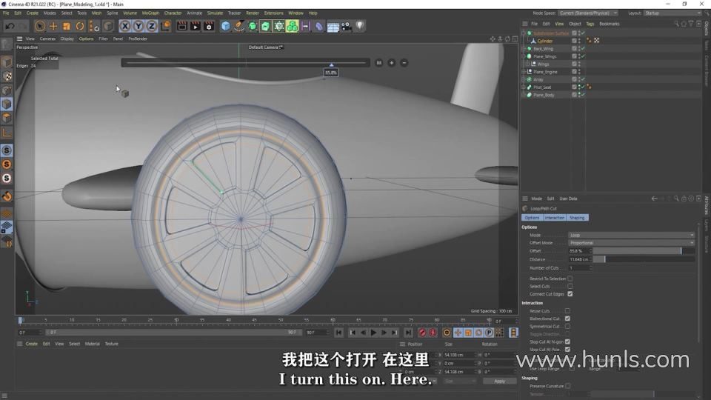The height and width of the screenshot is (400, 711).
Task: Select the Rotate tool
Action: pos(80,26)
